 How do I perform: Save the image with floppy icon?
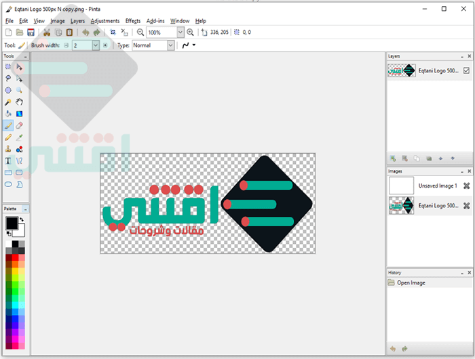click(31, 33)
